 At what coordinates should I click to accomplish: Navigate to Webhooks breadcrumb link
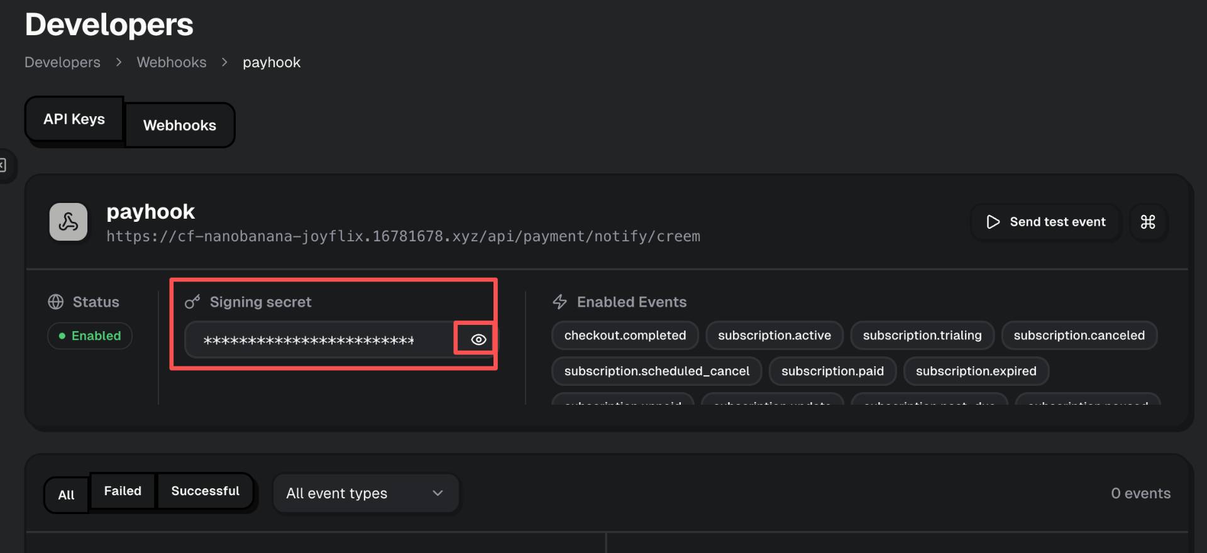click(172, 62)
